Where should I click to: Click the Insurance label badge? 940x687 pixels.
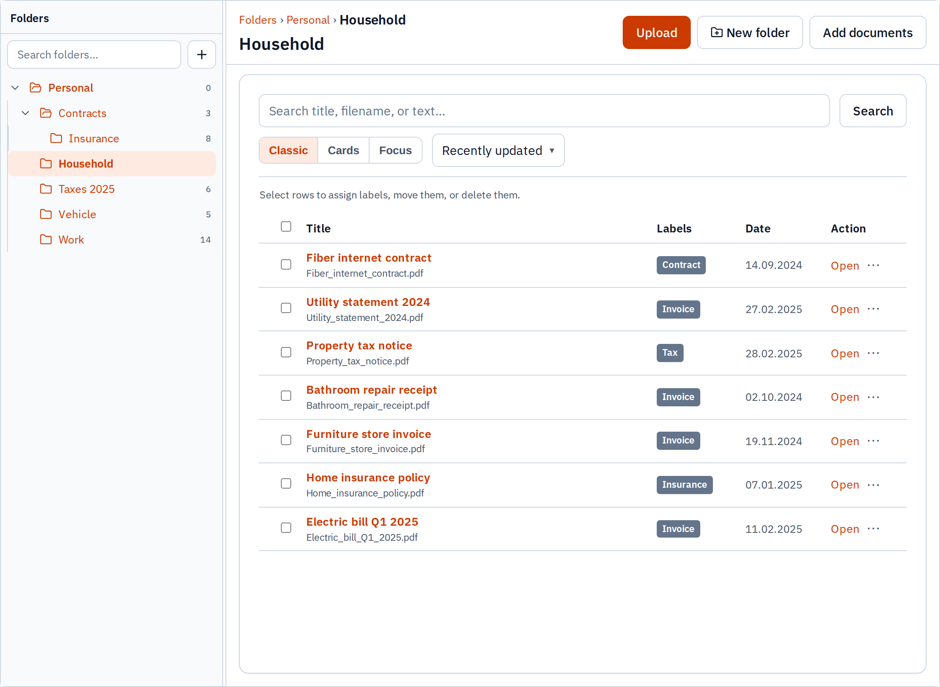pos(684,485)
